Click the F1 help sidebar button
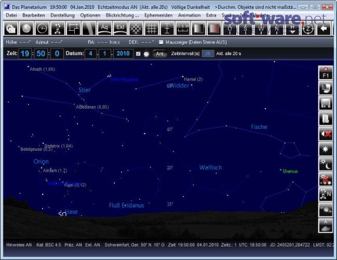 tap(326, 73)
